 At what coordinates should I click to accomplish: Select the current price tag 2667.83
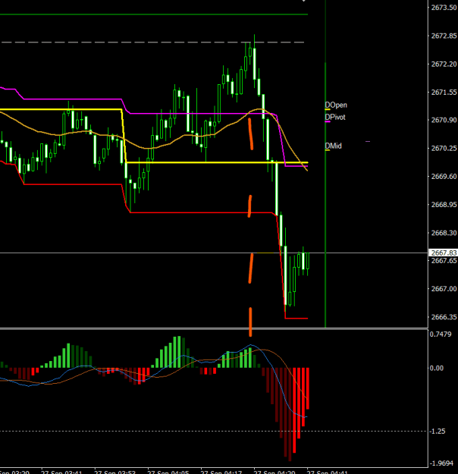[x=444, y=253]
